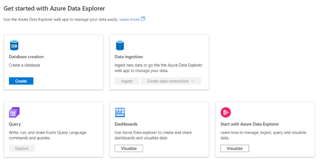The image size is (326, 161).
Task: Click the blue Create button
Action: pyautogui.click(x=21, y=81)
